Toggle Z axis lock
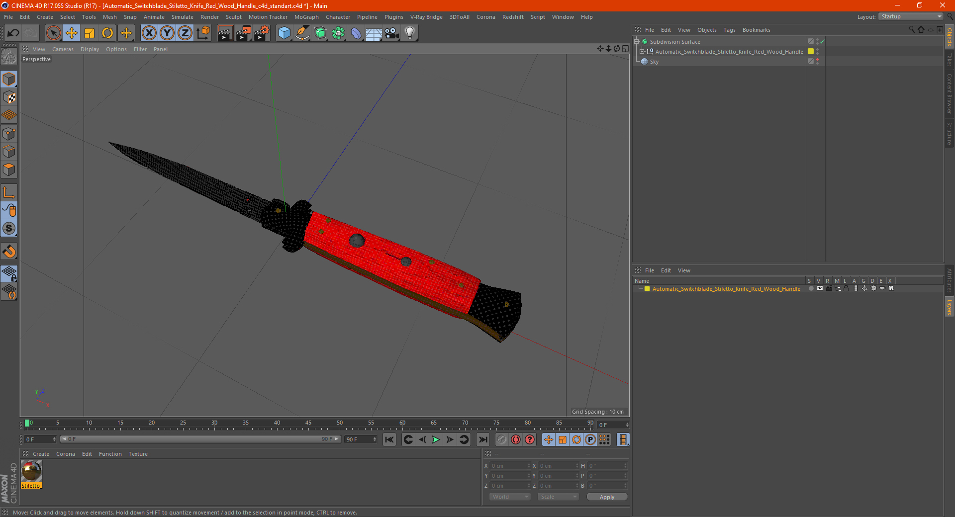The image size is (955, 517). point(185,33)
